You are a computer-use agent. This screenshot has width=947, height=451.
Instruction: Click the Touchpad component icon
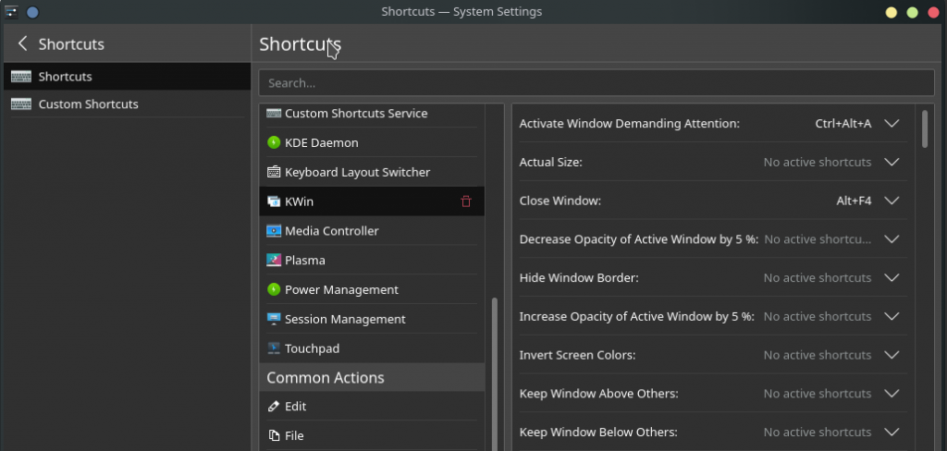point(274,348)
